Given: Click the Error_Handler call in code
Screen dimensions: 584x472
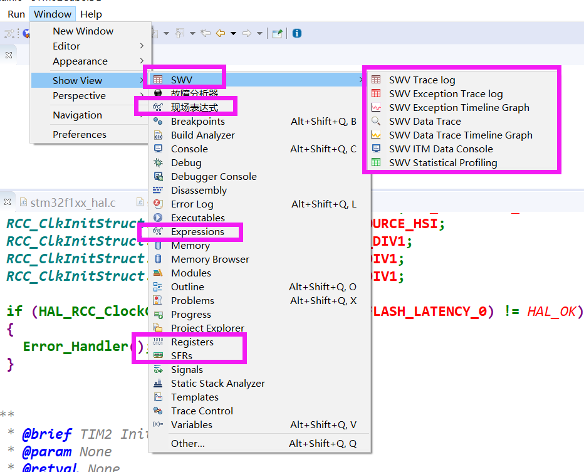Looking at the screenshot, I should coord(76,347).
